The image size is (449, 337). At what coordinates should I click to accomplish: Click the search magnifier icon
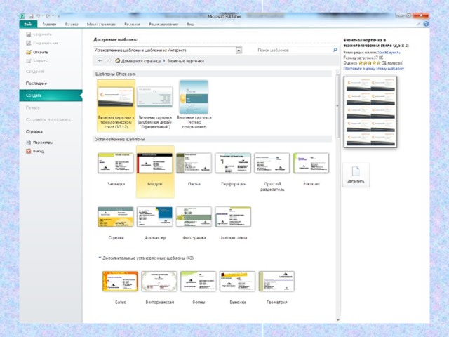pos(334,51)
